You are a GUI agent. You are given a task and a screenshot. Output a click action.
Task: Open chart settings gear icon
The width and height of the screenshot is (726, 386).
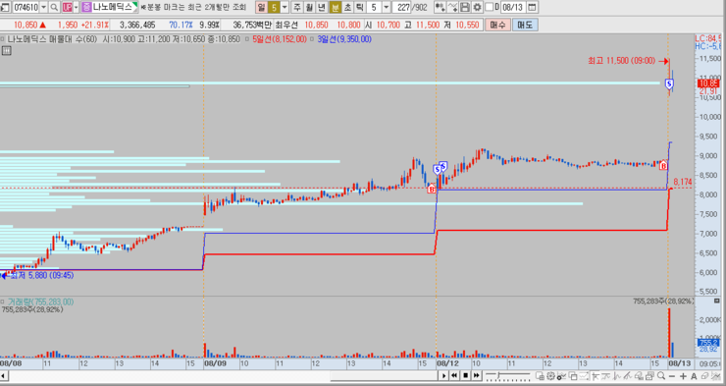(477, 7)
